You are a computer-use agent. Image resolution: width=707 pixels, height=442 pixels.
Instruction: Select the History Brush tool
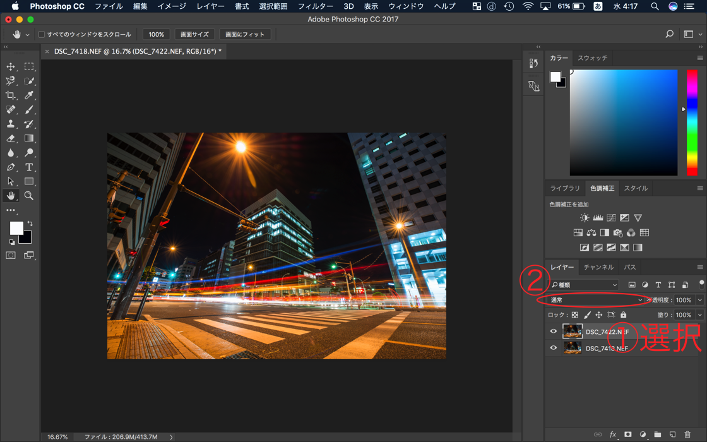click(x=29, y=124)
